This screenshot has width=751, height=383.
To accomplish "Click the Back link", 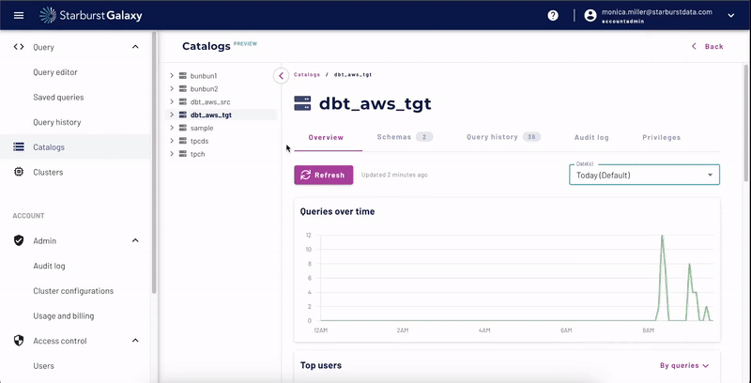I will [x=708, y=46].
